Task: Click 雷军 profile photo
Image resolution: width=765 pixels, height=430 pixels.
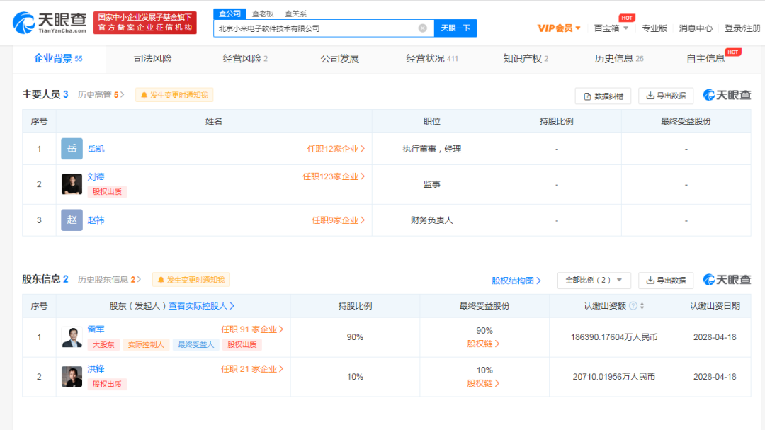Action: pos(72,337)
